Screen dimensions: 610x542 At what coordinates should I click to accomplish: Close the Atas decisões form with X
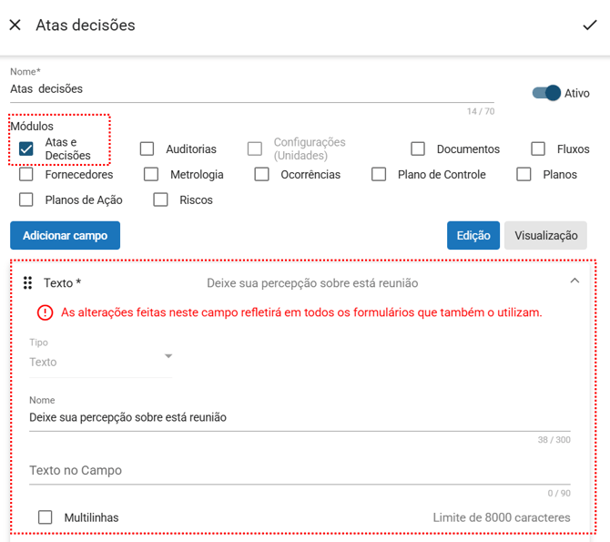click(x=15, y=26)
